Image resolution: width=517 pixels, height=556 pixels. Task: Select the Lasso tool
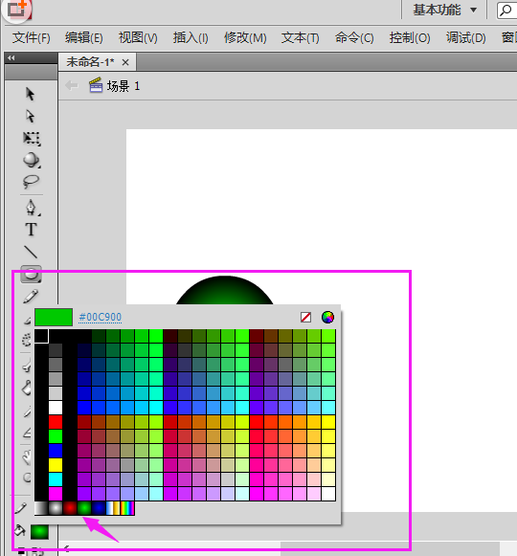click(x=31, y=182)
